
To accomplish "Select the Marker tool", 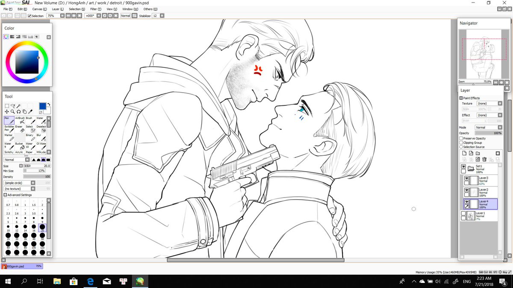I will [9, 137].
